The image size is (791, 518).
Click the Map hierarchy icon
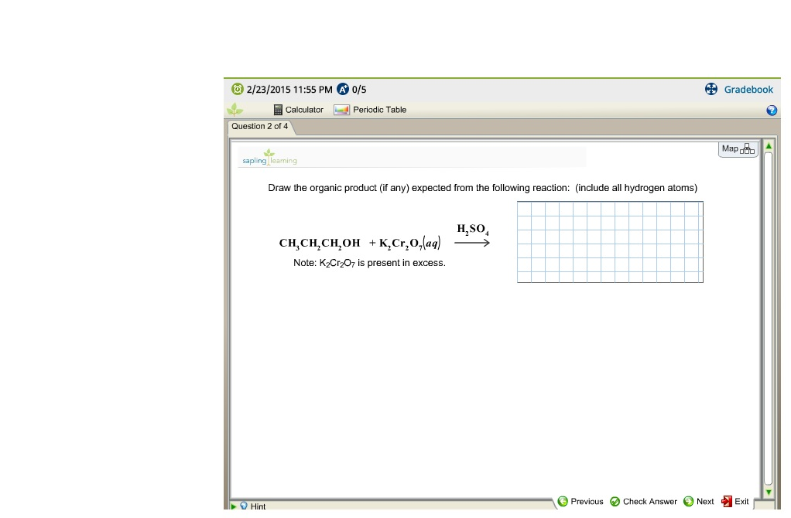(747, 149)
